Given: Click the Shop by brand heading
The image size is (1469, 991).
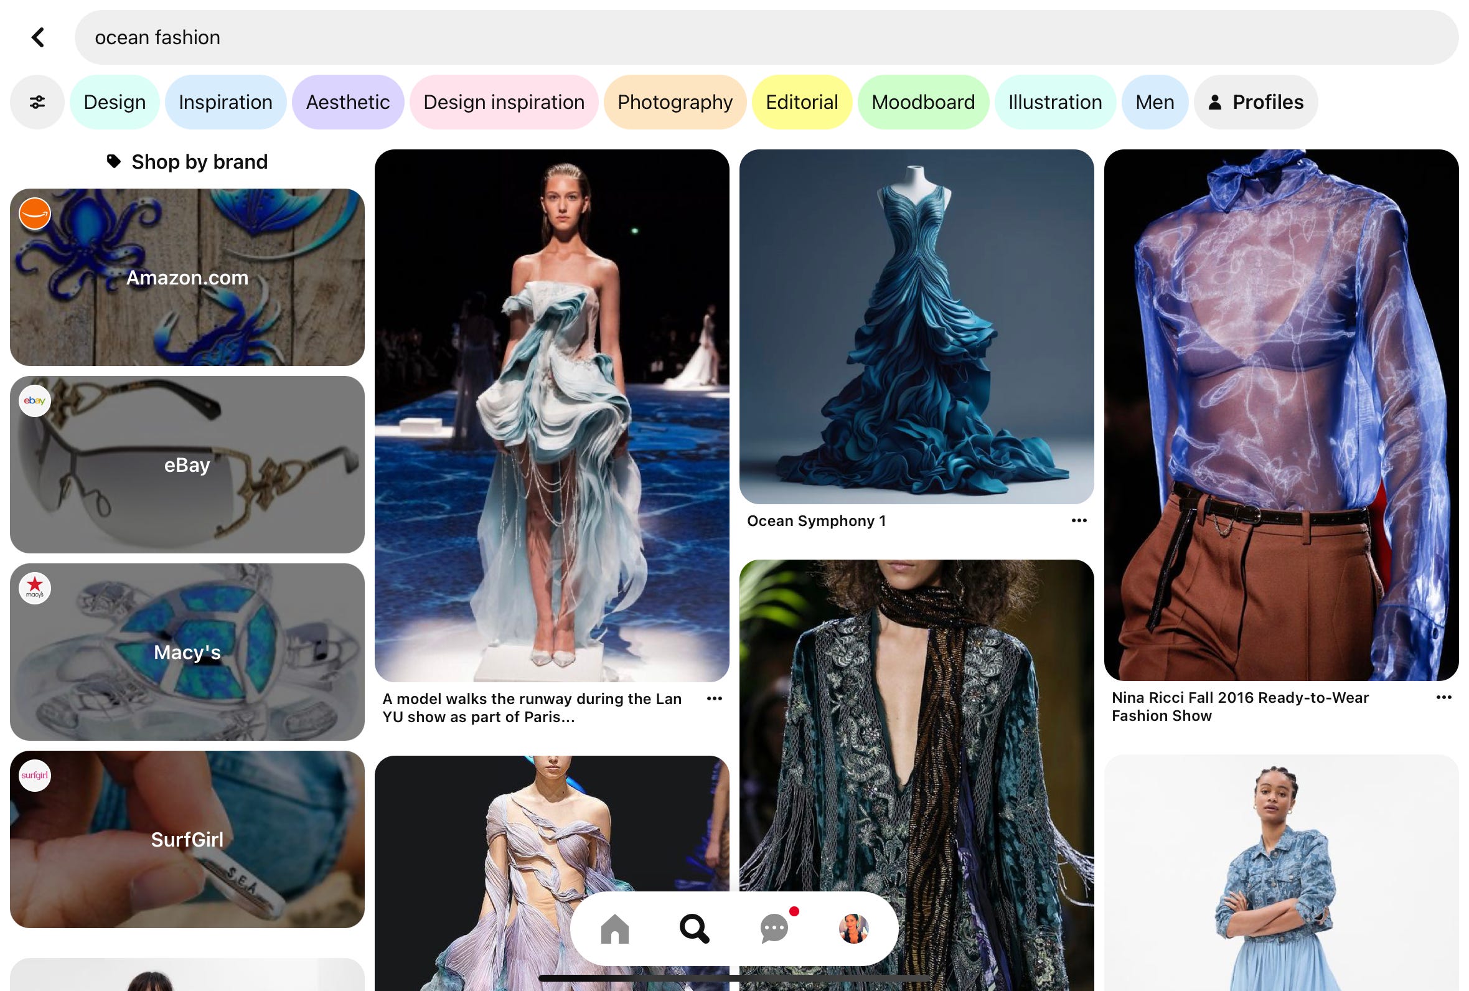Looking at the screenshot, I should [x=200, y=162].
